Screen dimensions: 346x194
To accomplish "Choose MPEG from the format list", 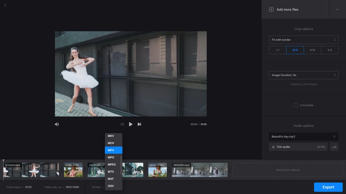I will tap(113, 165).
